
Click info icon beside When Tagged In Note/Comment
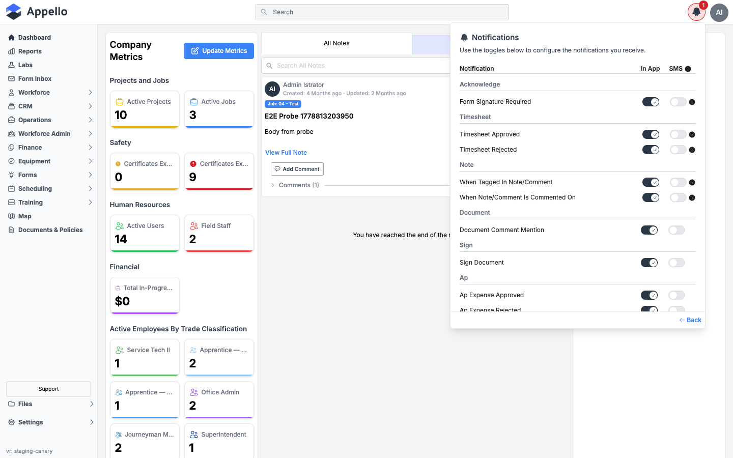[x=692, y=183]
